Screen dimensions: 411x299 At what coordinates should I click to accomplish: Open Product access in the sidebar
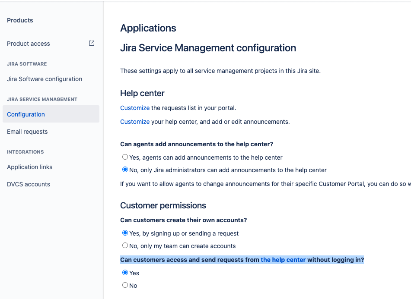point(29,44)
